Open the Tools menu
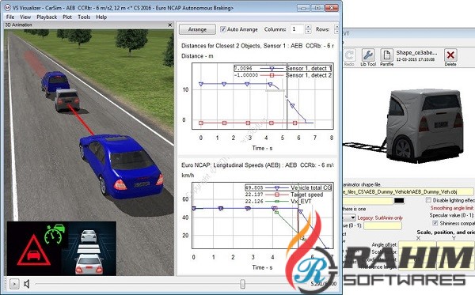This screenshot has width=475, height=295. point(84,17)
